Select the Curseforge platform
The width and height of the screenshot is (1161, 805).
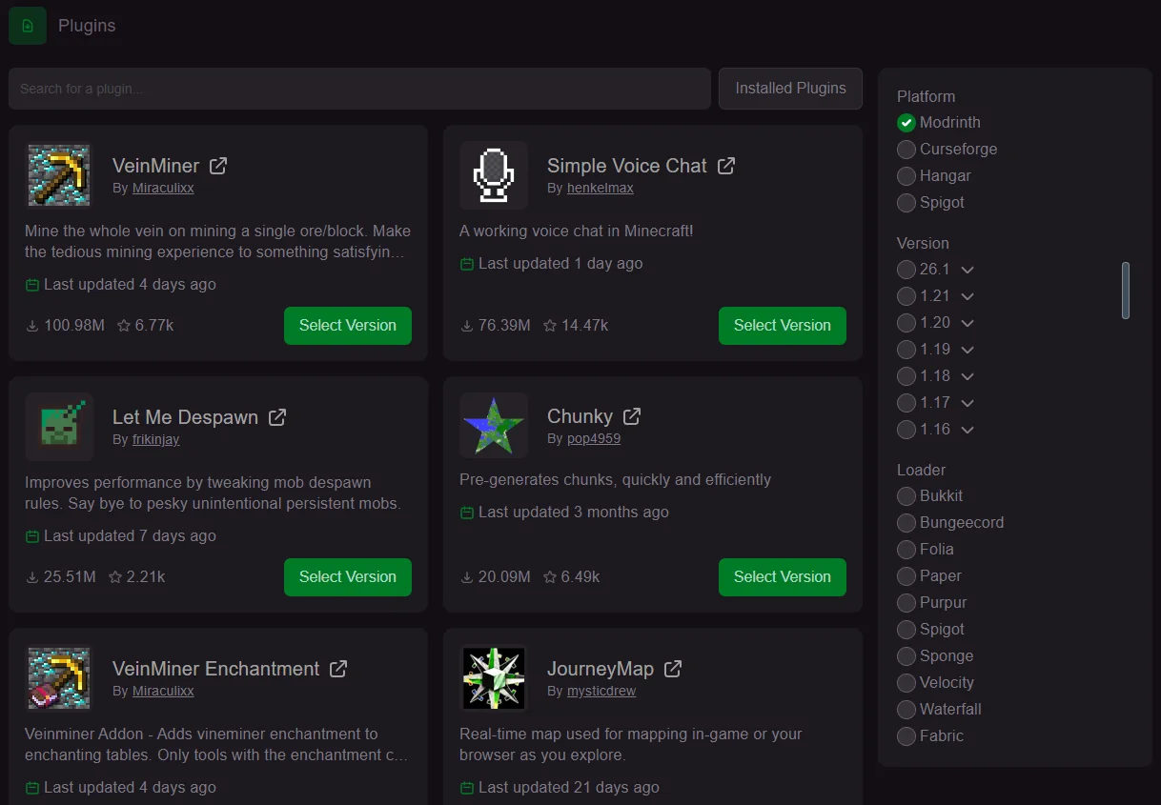(x=906, y=150)
